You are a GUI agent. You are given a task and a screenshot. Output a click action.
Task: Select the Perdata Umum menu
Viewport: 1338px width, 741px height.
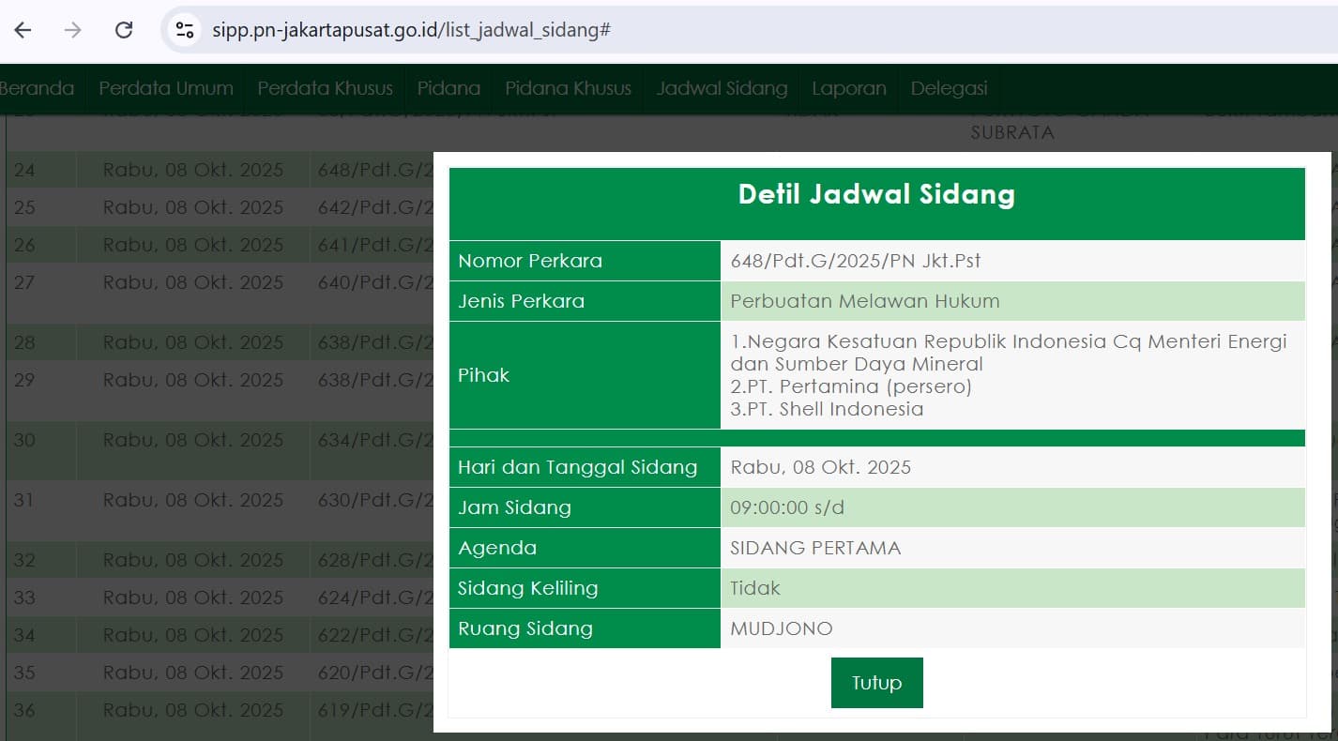click(x=165, y=88)
